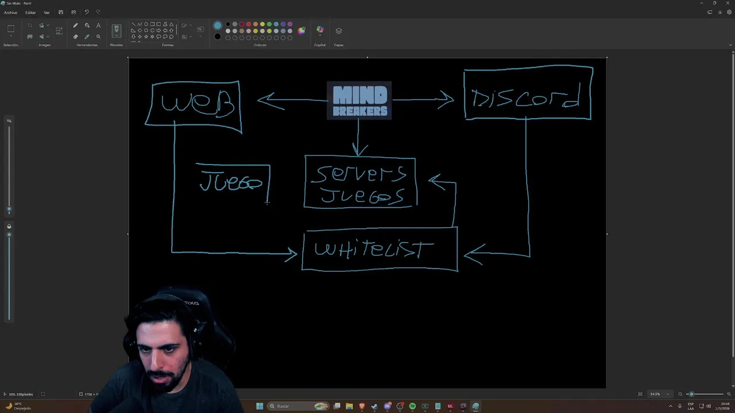This screenshot has width=735, height=413.
Task: Open Copilot in the ribbon
Action: click(x=320, y=29)
